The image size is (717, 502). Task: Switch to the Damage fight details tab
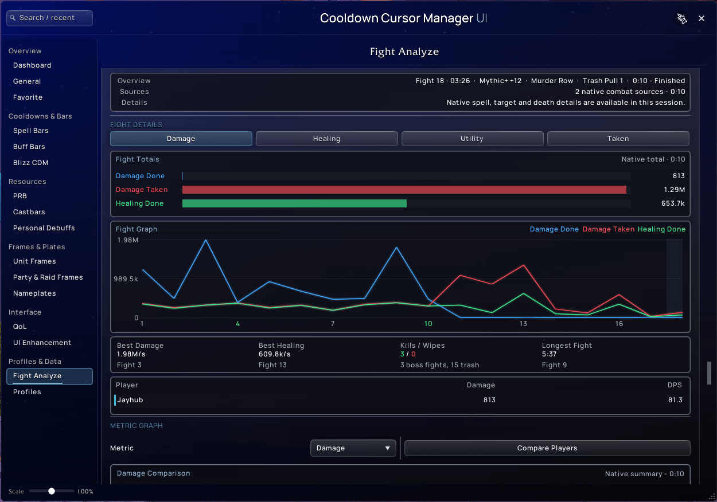181,139
